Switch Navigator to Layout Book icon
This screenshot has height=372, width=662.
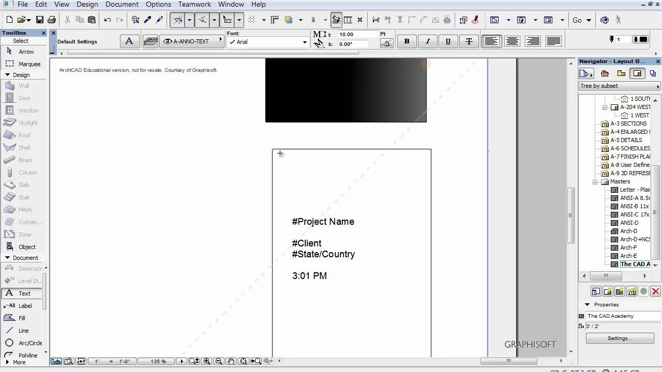point(637,73)
